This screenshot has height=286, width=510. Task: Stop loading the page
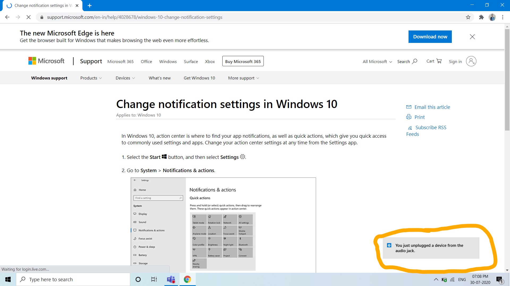(28, 17)
